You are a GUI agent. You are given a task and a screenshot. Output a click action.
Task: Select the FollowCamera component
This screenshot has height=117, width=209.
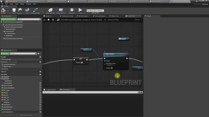(x=11, y=33)
